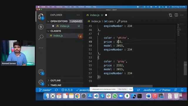Open editor more actions ellipsis

tap(182, 15)
